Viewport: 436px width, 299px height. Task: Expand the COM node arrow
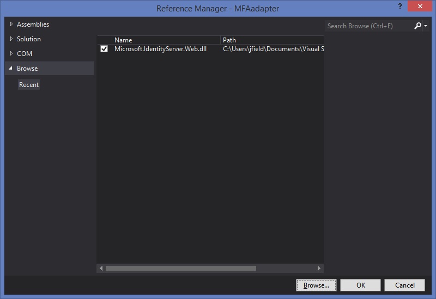[x=11, y=53]
